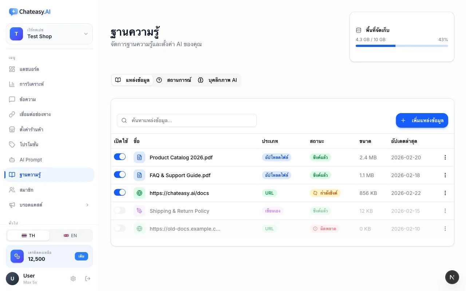The image size is (466, 291).
Task: Open แดชบอร์ด in the sidebar
Action: 50,69
